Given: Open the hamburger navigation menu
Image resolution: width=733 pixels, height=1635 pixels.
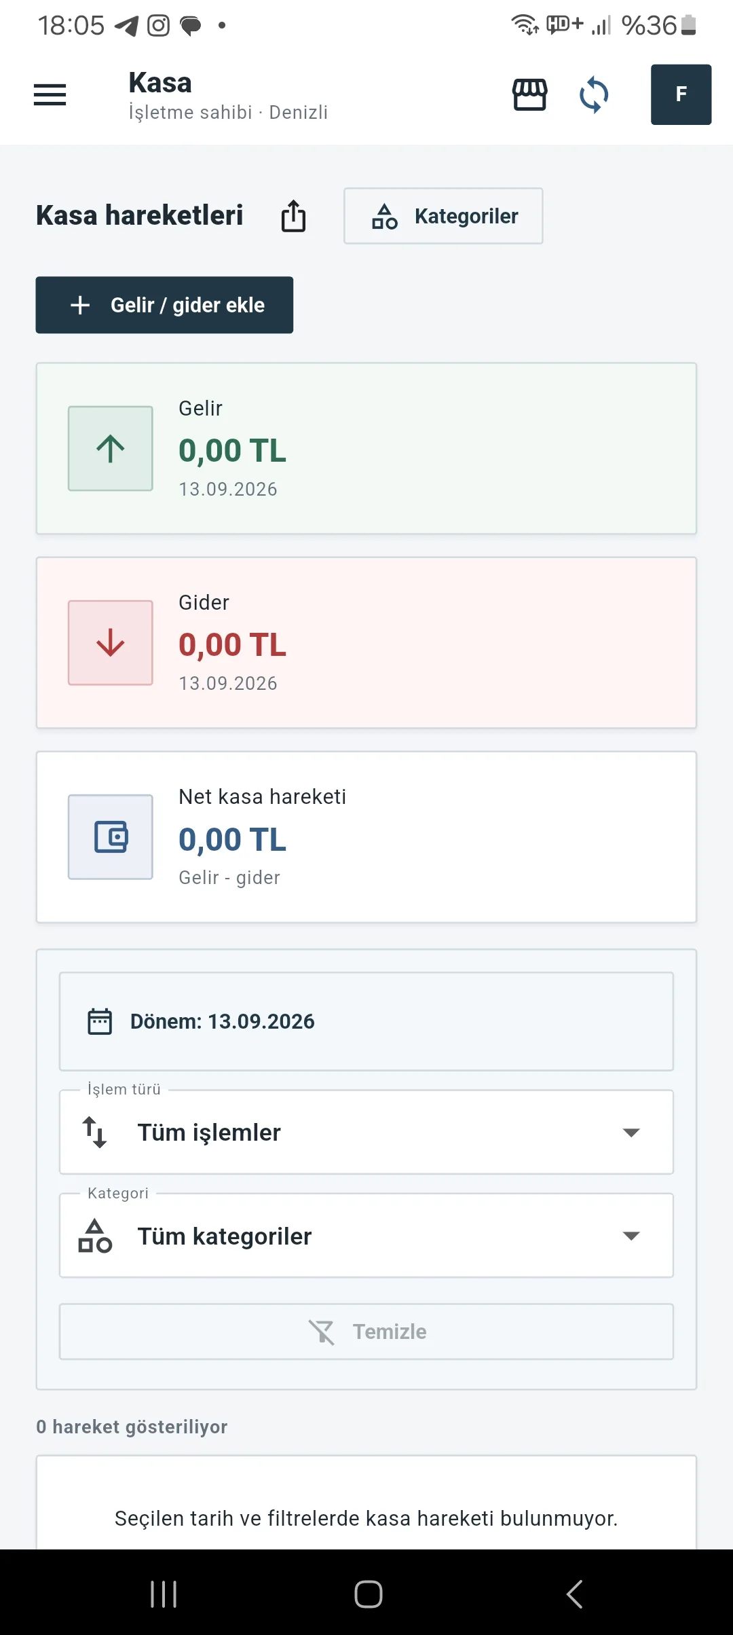Looking at the screenshot, I should [x=50, y=95].
